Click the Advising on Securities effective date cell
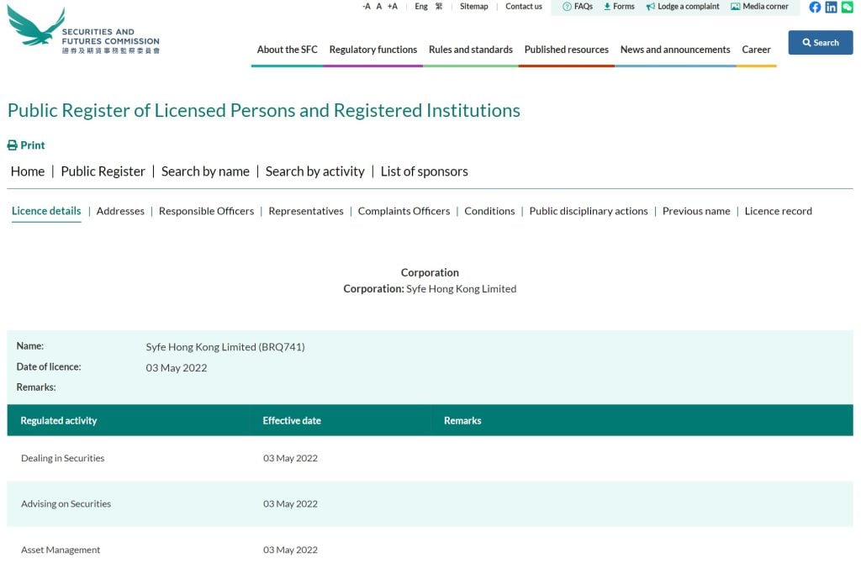Image resolution: width=861 pixels, height=574 pixels. coord(290,503)
